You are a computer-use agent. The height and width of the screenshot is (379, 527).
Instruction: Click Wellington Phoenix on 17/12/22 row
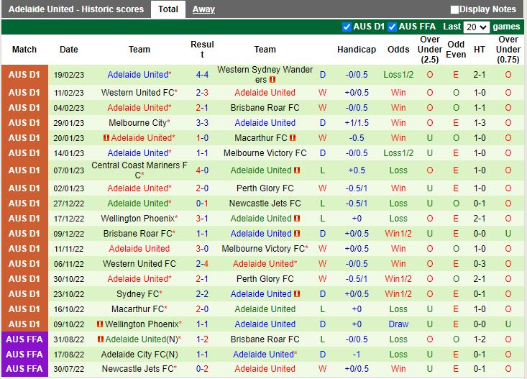click(x=139, y=218)
